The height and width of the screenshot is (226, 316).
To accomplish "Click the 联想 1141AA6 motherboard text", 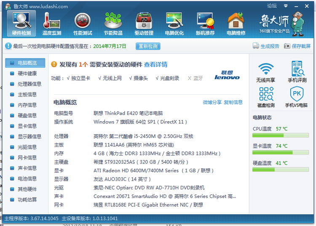I will [x=134, y=145].
